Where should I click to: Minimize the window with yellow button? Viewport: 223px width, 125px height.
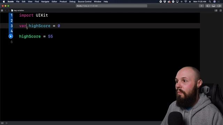(x=6, y=6)
